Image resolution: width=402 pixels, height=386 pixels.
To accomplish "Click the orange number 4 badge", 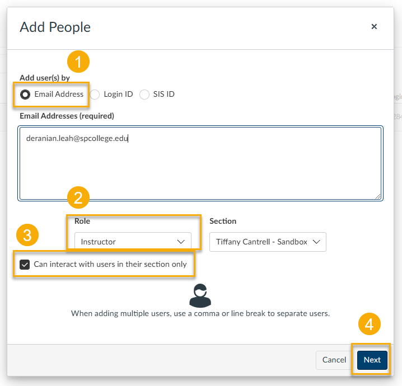I will point(369,324).
